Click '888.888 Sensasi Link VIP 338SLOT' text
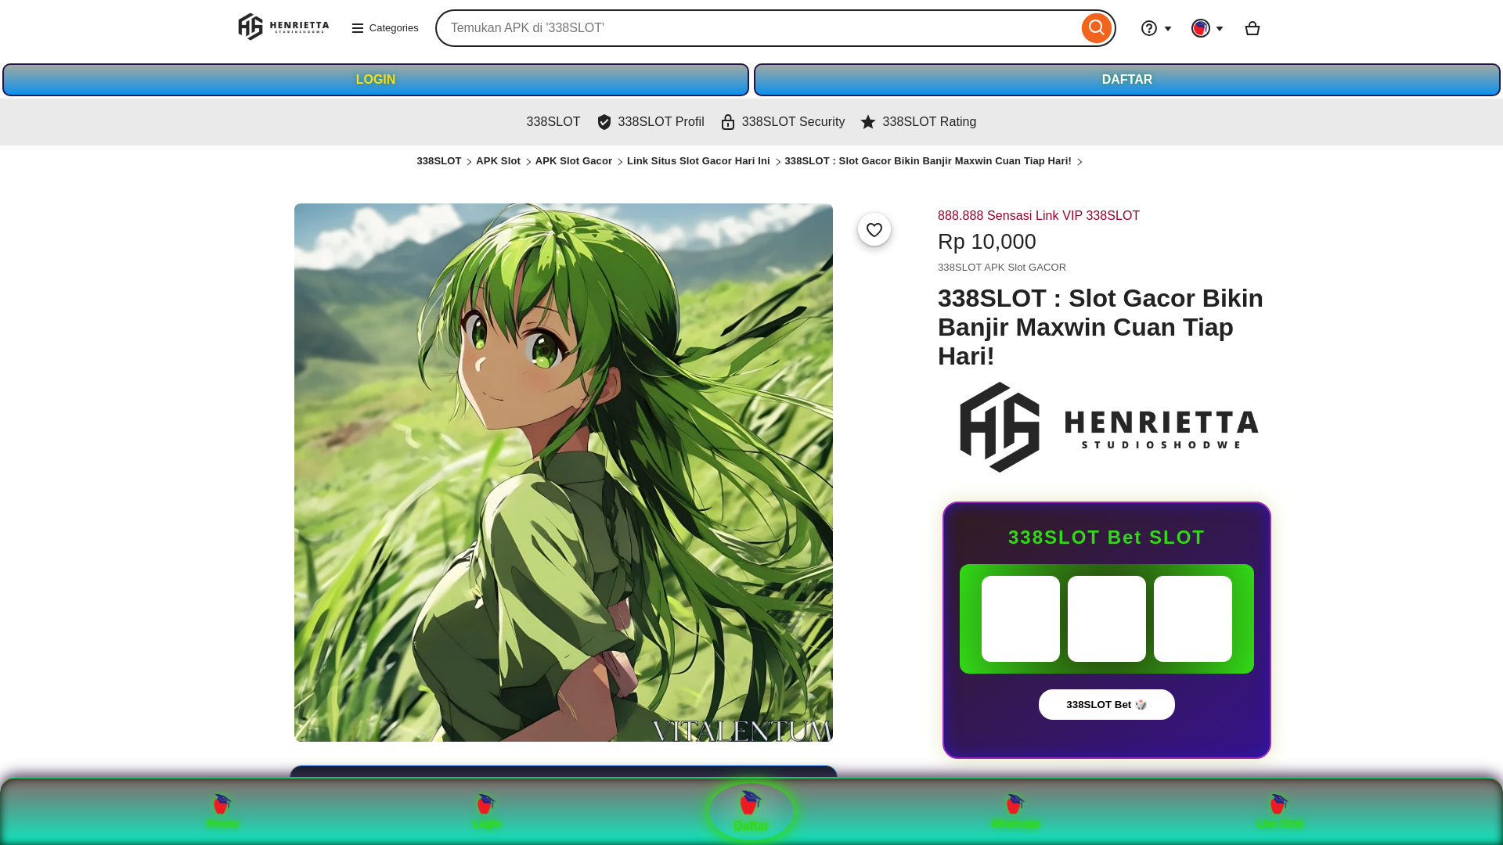The image size is (1503, 845). [x=1039, y=216]
